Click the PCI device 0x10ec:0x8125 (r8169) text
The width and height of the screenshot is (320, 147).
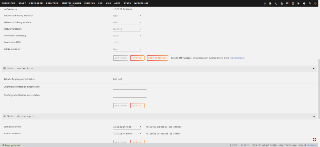coord(163,134)
